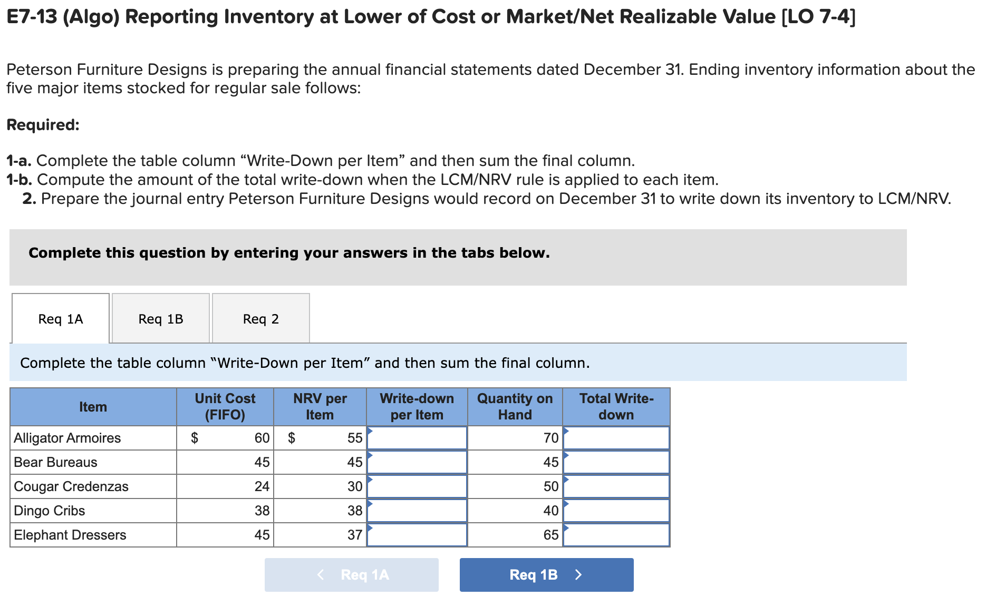The height and width of the screenshot is (606, 1005).
Task: Click Total Write-down field for Bear Bureaus
Action: 616,462
